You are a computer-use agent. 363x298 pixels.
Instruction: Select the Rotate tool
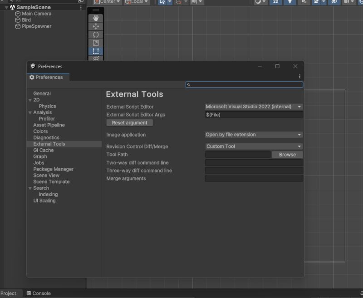(x=96, y=35)
